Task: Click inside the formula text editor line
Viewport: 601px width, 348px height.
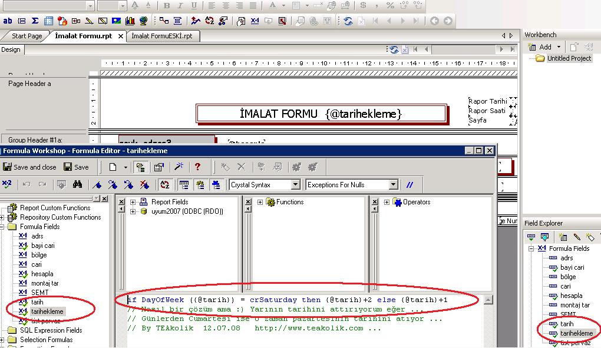Action: coord(288,300)
